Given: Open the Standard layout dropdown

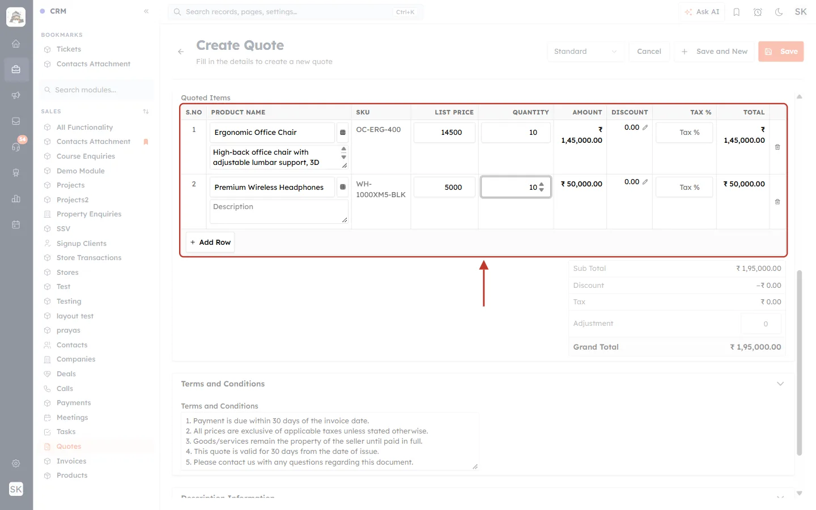Looking at the screenshot, I should click(x=586, y=52).
